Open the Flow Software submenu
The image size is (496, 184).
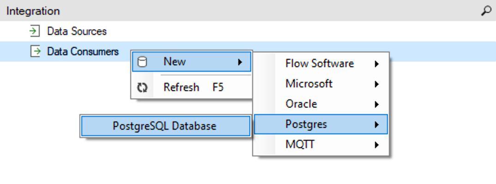tap(321, 63)
